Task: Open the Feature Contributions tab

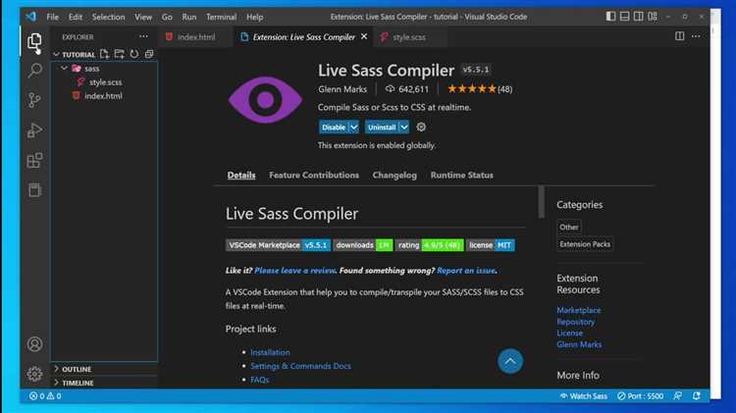Action: [x=314, y=175]
